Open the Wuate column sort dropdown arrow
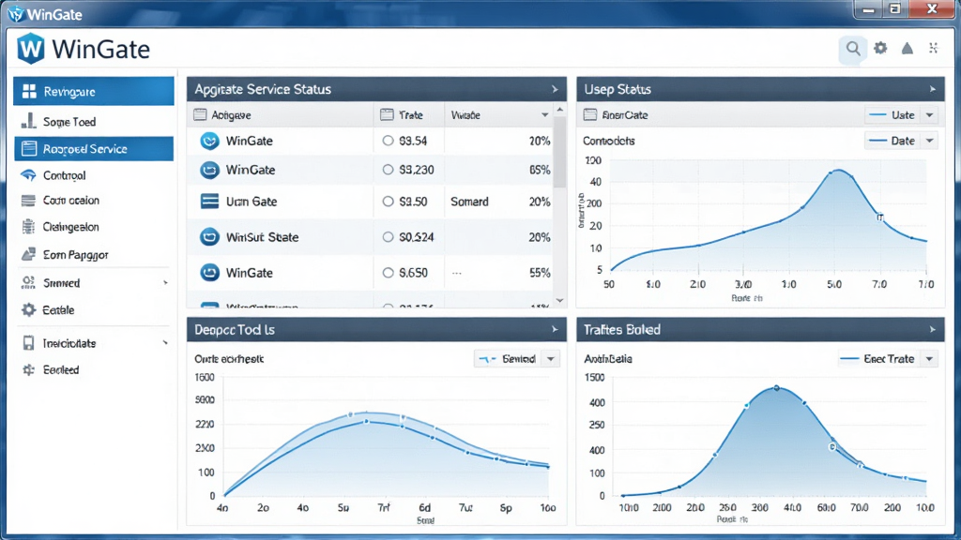Screen dimensions: 961x540 click(x=544, y=115)
